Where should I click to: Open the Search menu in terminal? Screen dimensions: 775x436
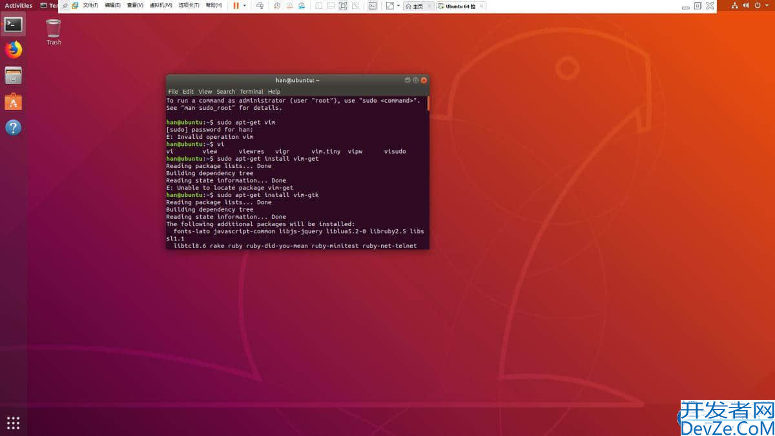click(x=225, y=92)
